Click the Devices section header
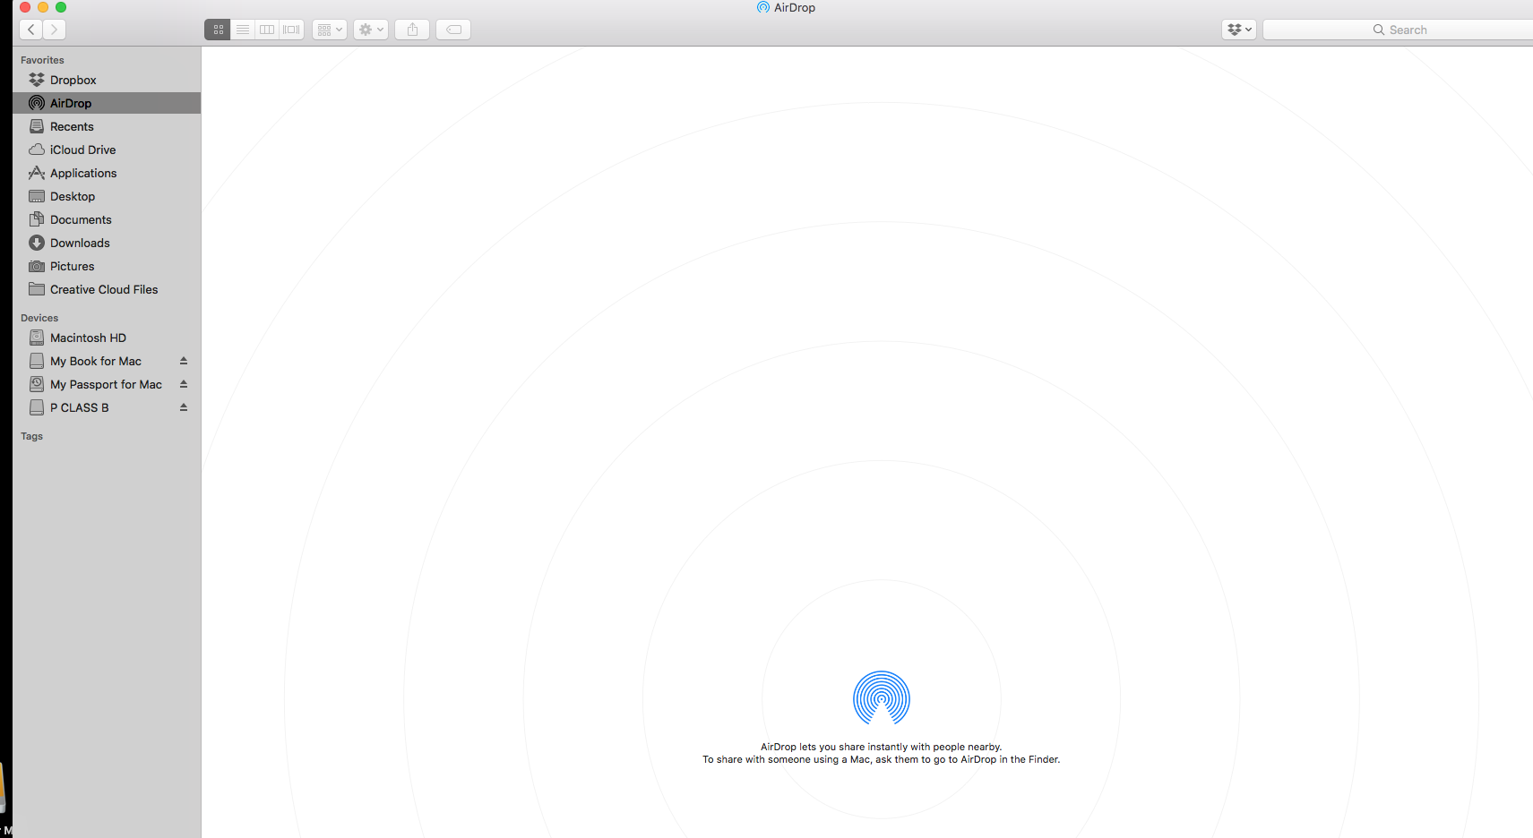 pos(39,318)
